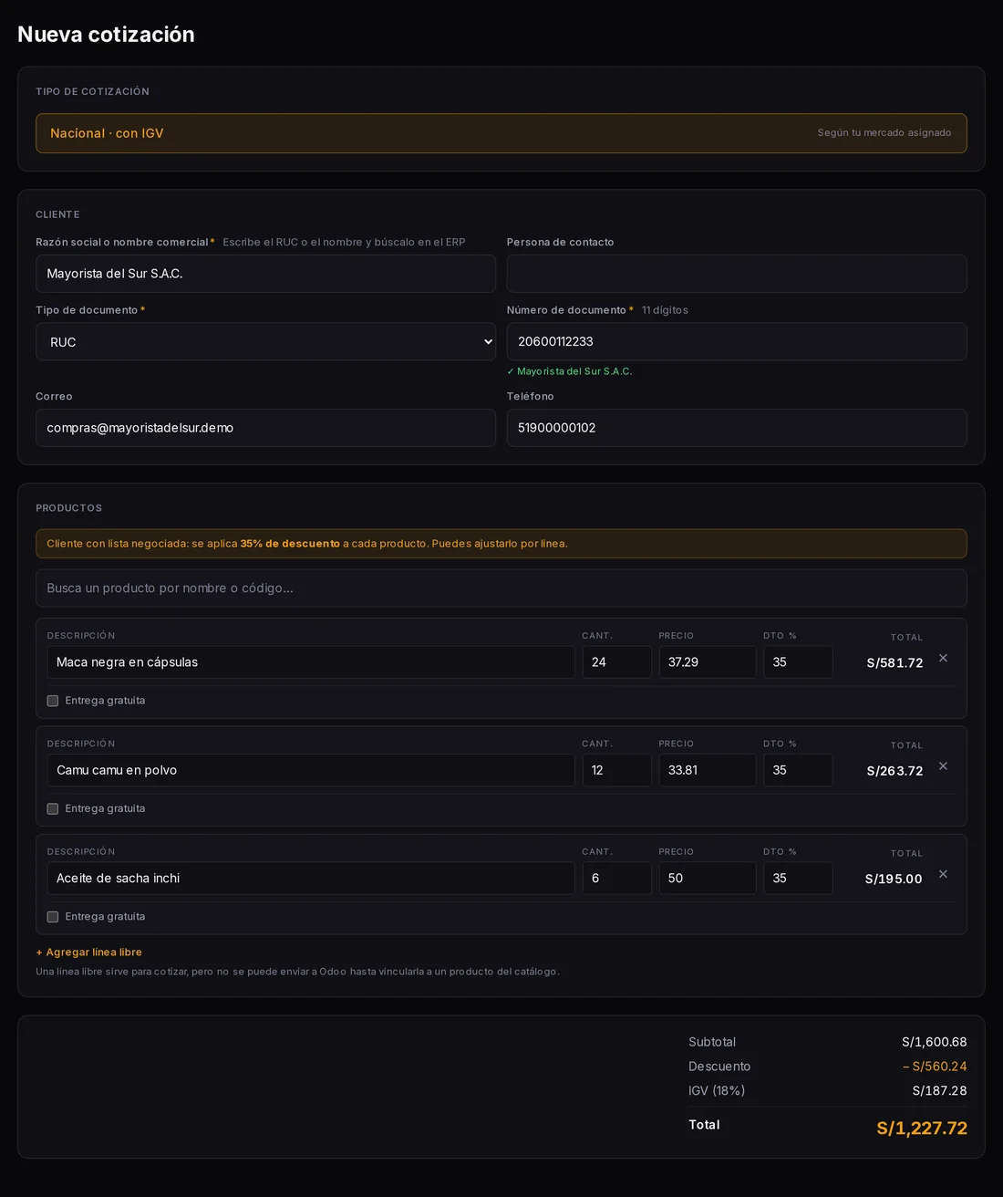This screenshot has height=1197, width=1003.
Task: Edit description Camu camu en polvo
Action: pyautogui.click(x=311, y=770)
